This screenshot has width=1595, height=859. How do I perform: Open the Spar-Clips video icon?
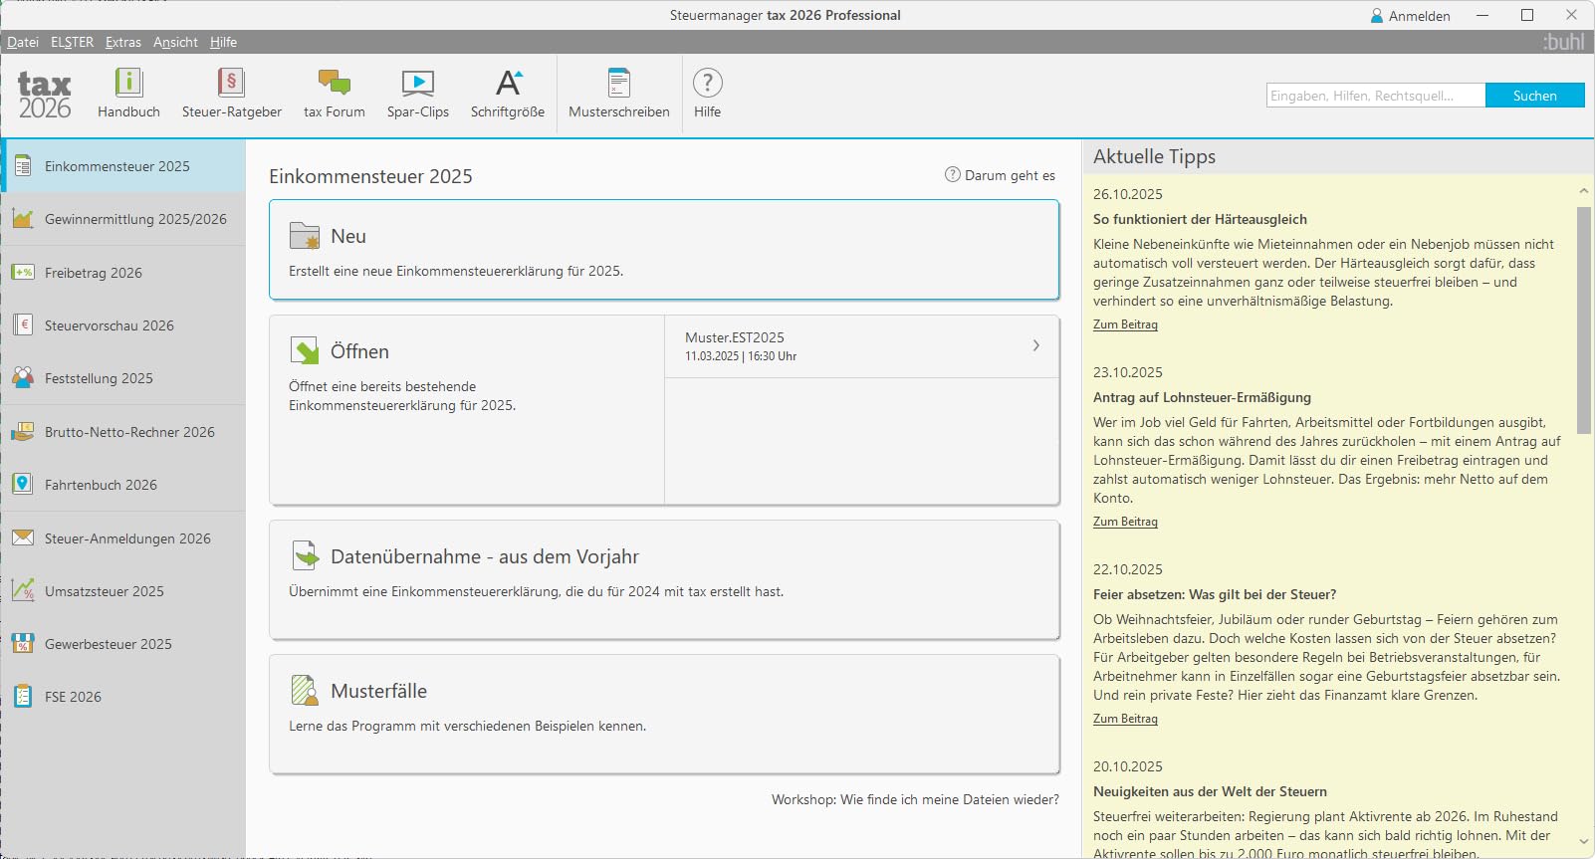tap(417, 83)
